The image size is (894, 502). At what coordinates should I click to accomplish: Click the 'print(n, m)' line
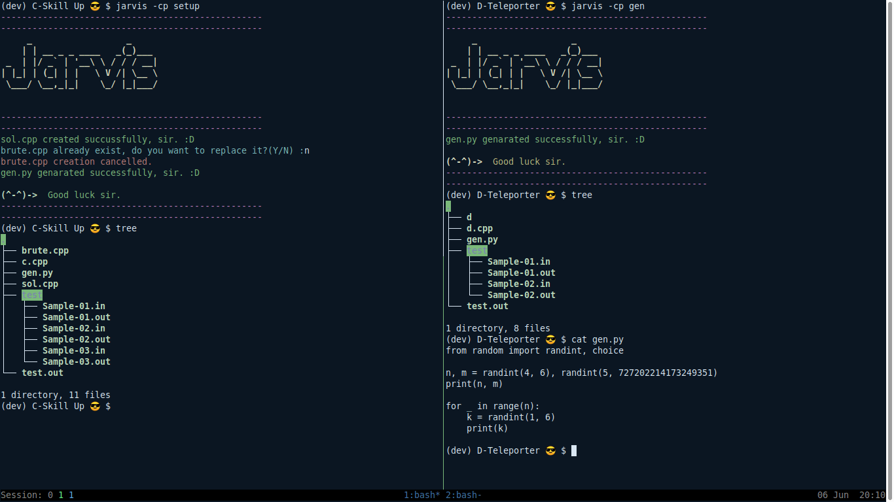[474, 384]
